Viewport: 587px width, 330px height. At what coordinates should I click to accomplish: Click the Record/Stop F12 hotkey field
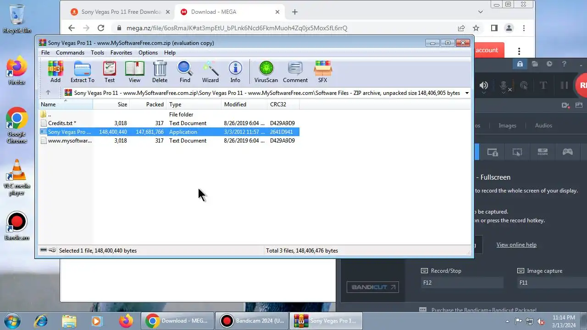(462, 283)
